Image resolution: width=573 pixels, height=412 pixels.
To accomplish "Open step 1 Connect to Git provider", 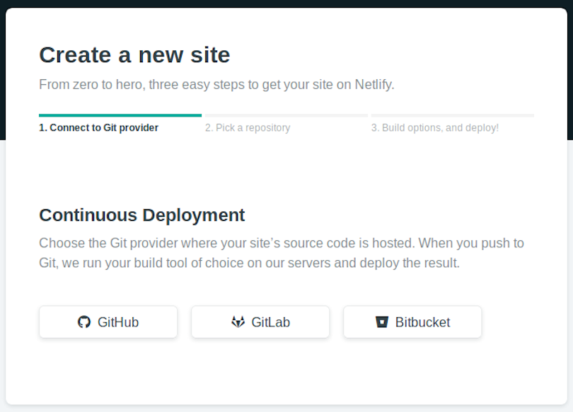I will pos(98,128).
